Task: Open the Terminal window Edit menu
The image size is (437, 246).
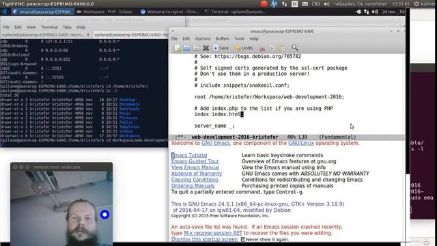Action: 18,27
